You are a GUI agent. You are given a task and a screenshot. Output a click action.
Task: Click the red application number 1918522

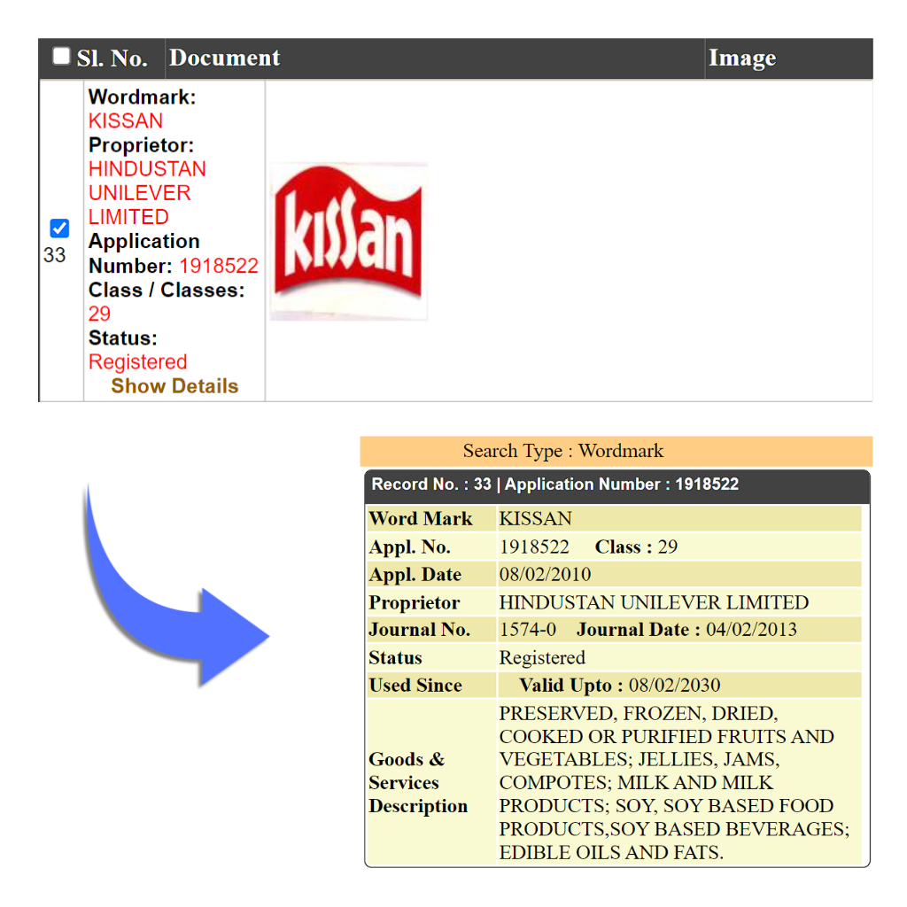click(219, 266)
